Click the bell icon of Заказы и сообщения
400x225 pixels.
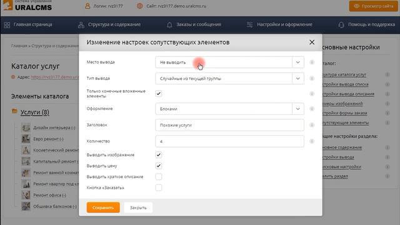pos(169,25)
